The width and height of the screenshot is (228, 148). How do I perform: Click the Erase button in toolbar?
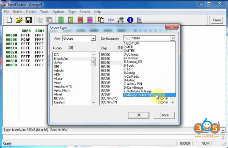[217, 20]
